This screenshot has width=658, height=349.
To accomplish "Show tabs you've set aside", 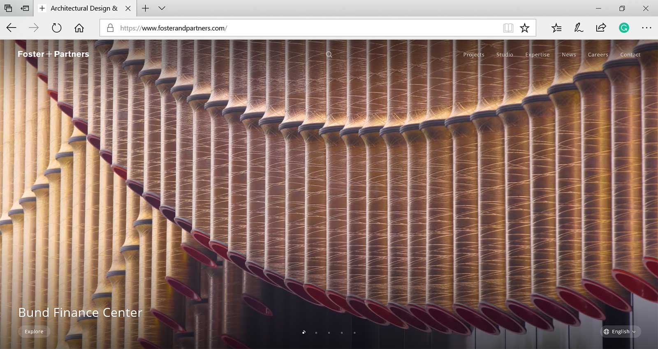I will (8, 8).
